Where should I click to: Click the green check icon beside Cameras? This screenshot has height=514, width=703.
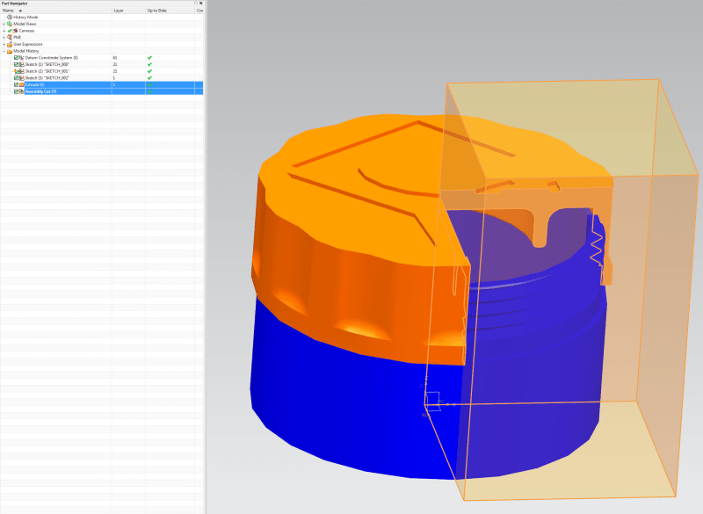point(10,31)
